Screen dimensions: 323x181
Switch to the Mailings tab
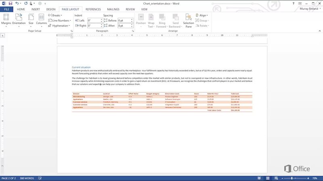tap(113, 9)
